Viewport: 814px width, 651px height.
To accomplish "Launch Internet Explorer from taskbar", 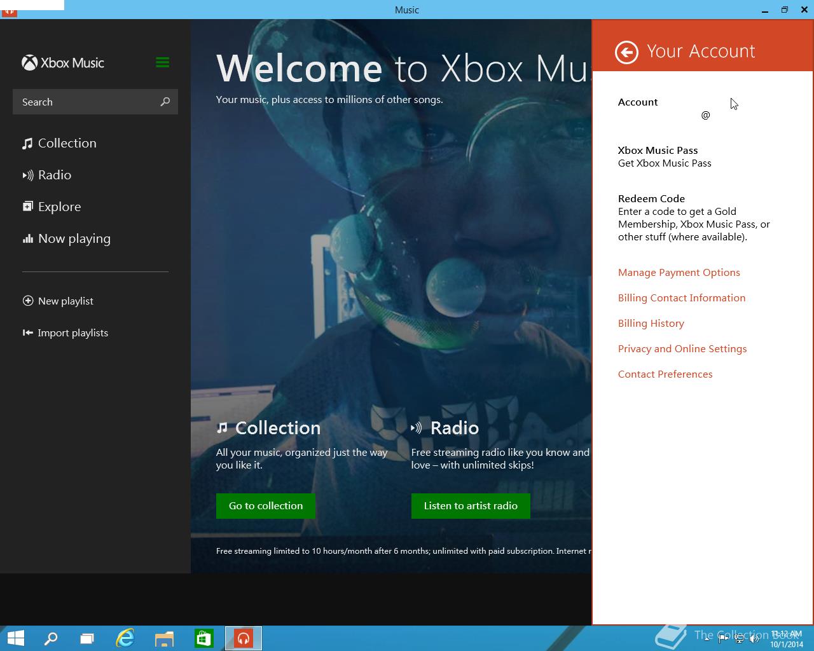I will pyautogui.click(x=125, y=638).
